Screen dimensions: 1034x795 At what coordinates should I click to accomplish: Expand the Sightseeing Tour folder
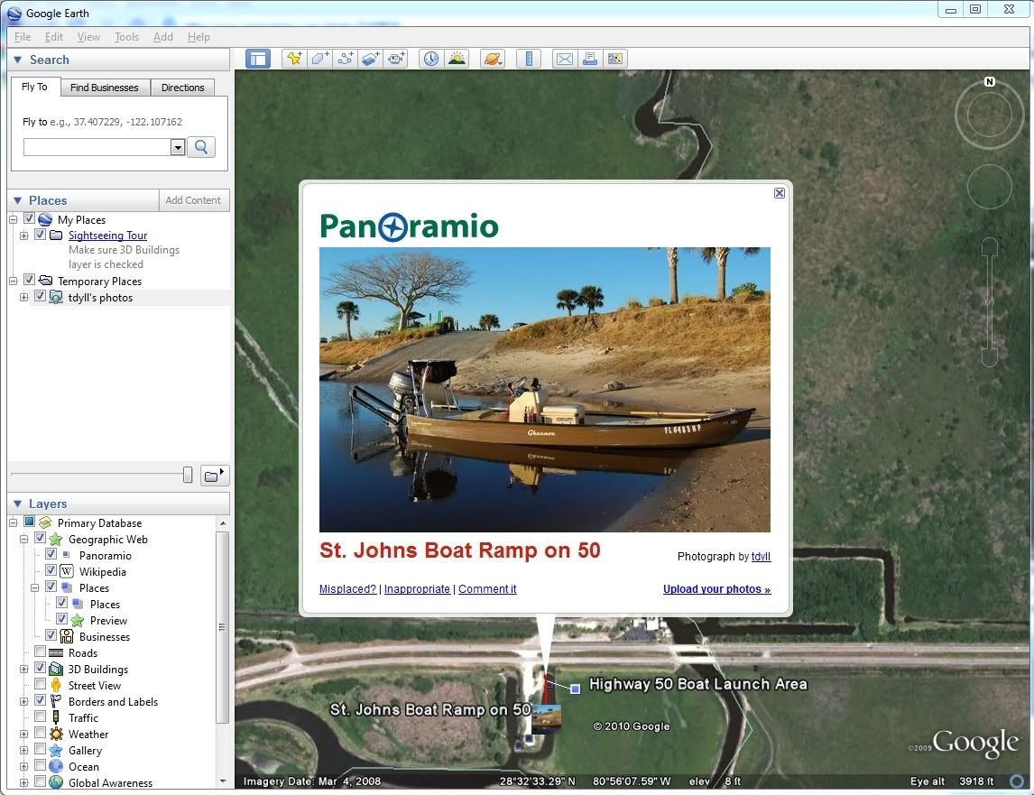[23, 236]
